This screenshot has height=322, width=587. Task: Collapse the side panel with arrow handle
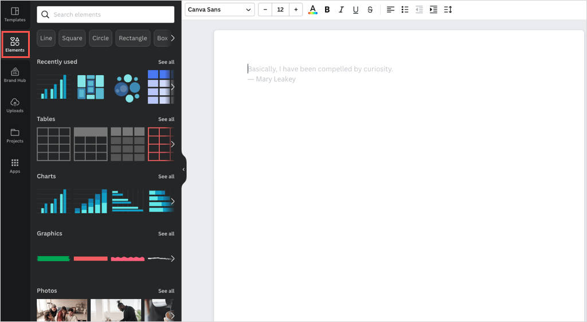coord(183,169)
